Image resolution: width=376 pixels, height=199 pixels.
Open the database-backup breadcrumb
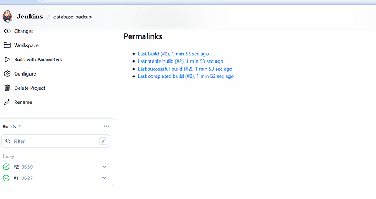(x=72, y=17)
